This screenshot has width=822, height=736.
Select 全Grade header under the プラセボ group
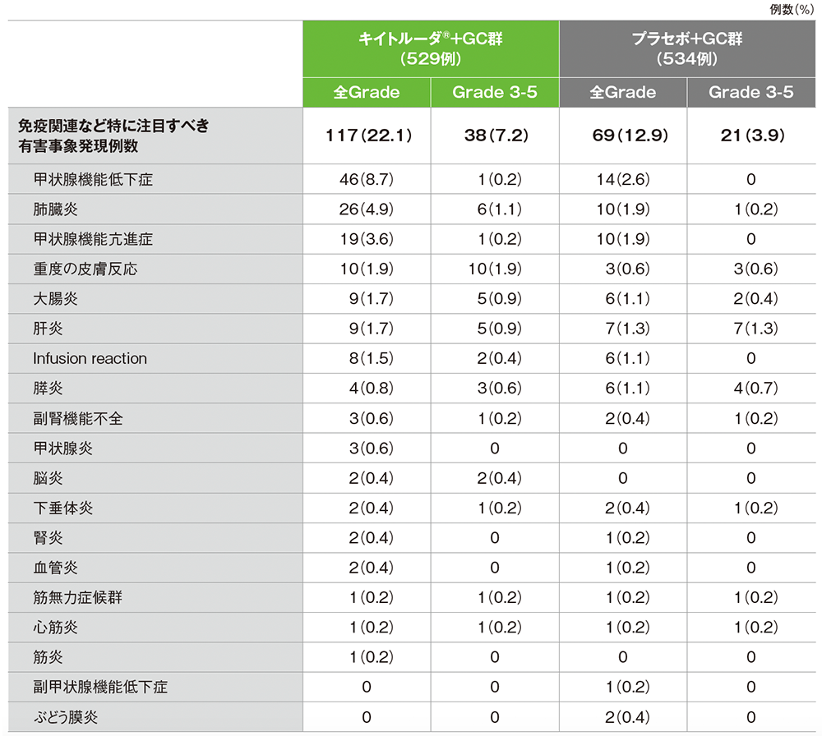coord(623,92)
